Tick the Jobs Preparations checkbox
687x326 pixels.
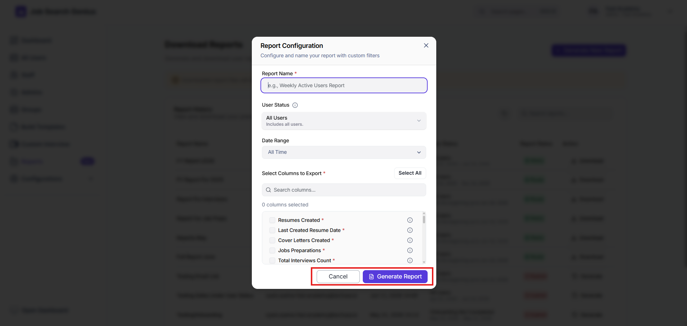pyautogui.click(x=272, y=250)
